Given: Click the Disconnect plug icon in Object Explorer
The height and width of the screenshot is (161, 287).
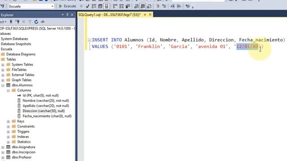Looking at the screenshot, I should pyautogui.click(x=17, y=22).
